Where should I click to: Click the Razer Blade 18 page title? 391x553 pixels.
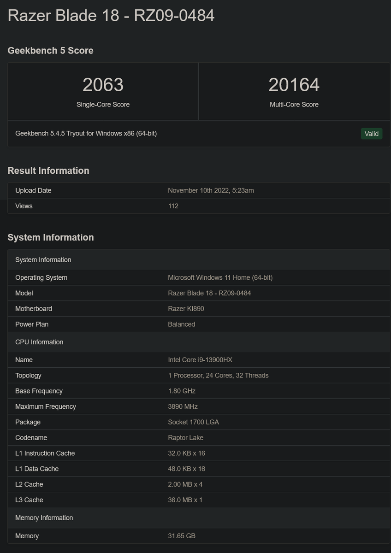(111, 16)
